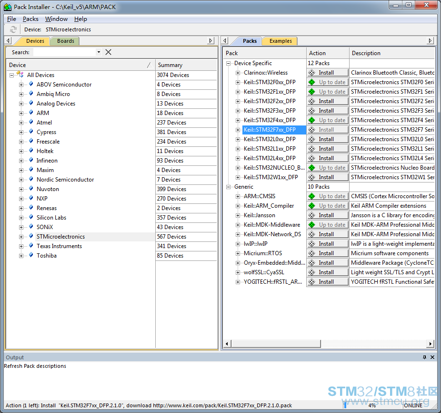This screenshot has height=413, width=441.
Task: Click the green up-to-date icon for Keil::STM32F0xx_DFP
Action: [311, 82]
